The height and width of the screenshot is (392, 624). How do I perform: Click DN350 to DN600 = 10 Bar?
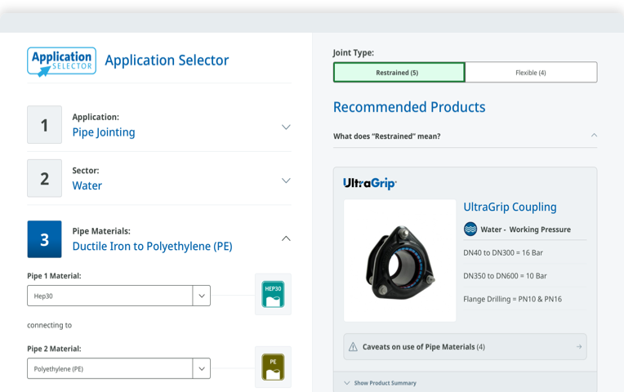coord(505,276)
